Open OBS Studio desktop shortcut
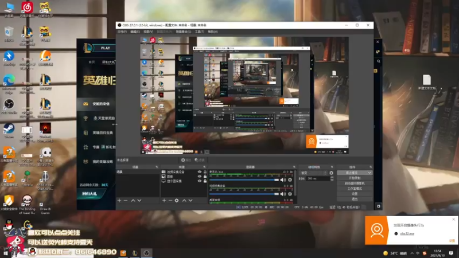The width and height of the screenshot is (459, 258). tap(9, 107)
